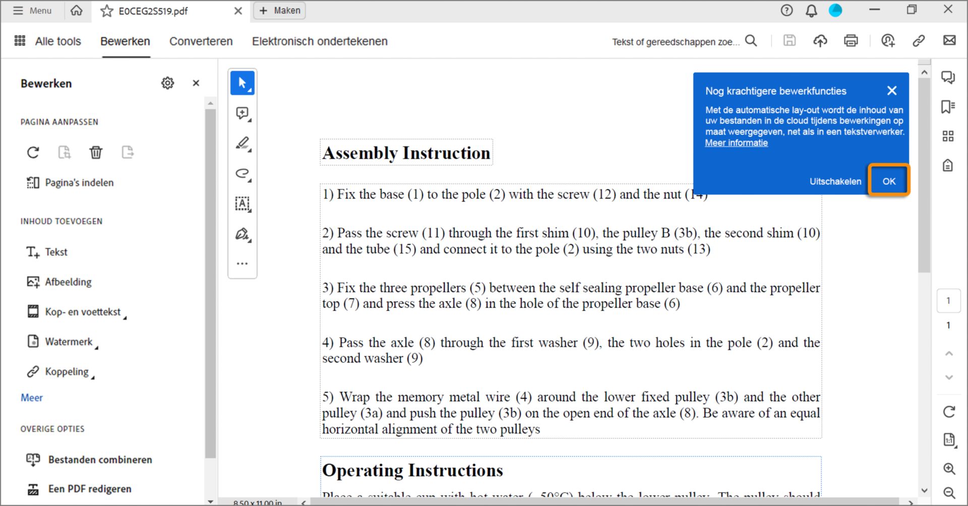This screenshot has width=968, height=506.
Task: Dismiss the notification with OK
Action: 888,180
